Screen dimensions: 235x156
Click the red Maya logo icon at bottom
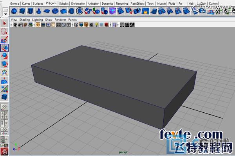click(x=4, y=152)
